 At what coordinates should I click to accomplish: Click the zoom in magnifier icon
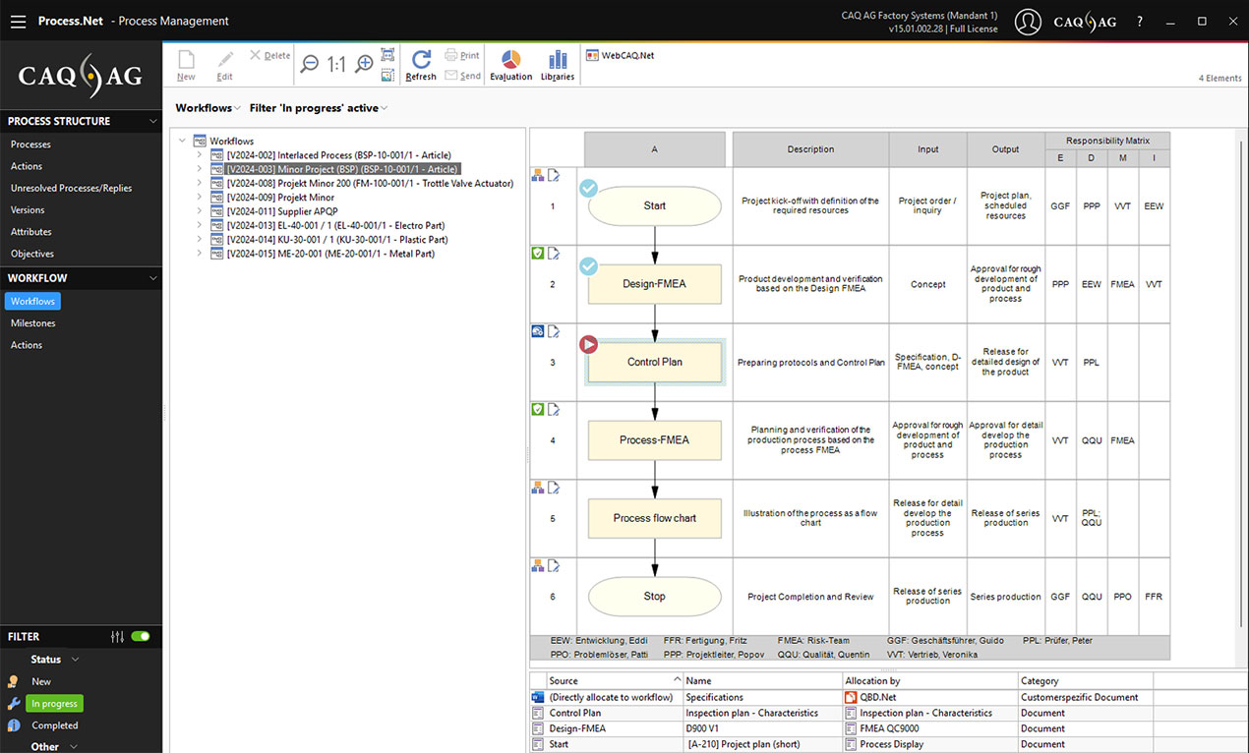click(364, 64)
